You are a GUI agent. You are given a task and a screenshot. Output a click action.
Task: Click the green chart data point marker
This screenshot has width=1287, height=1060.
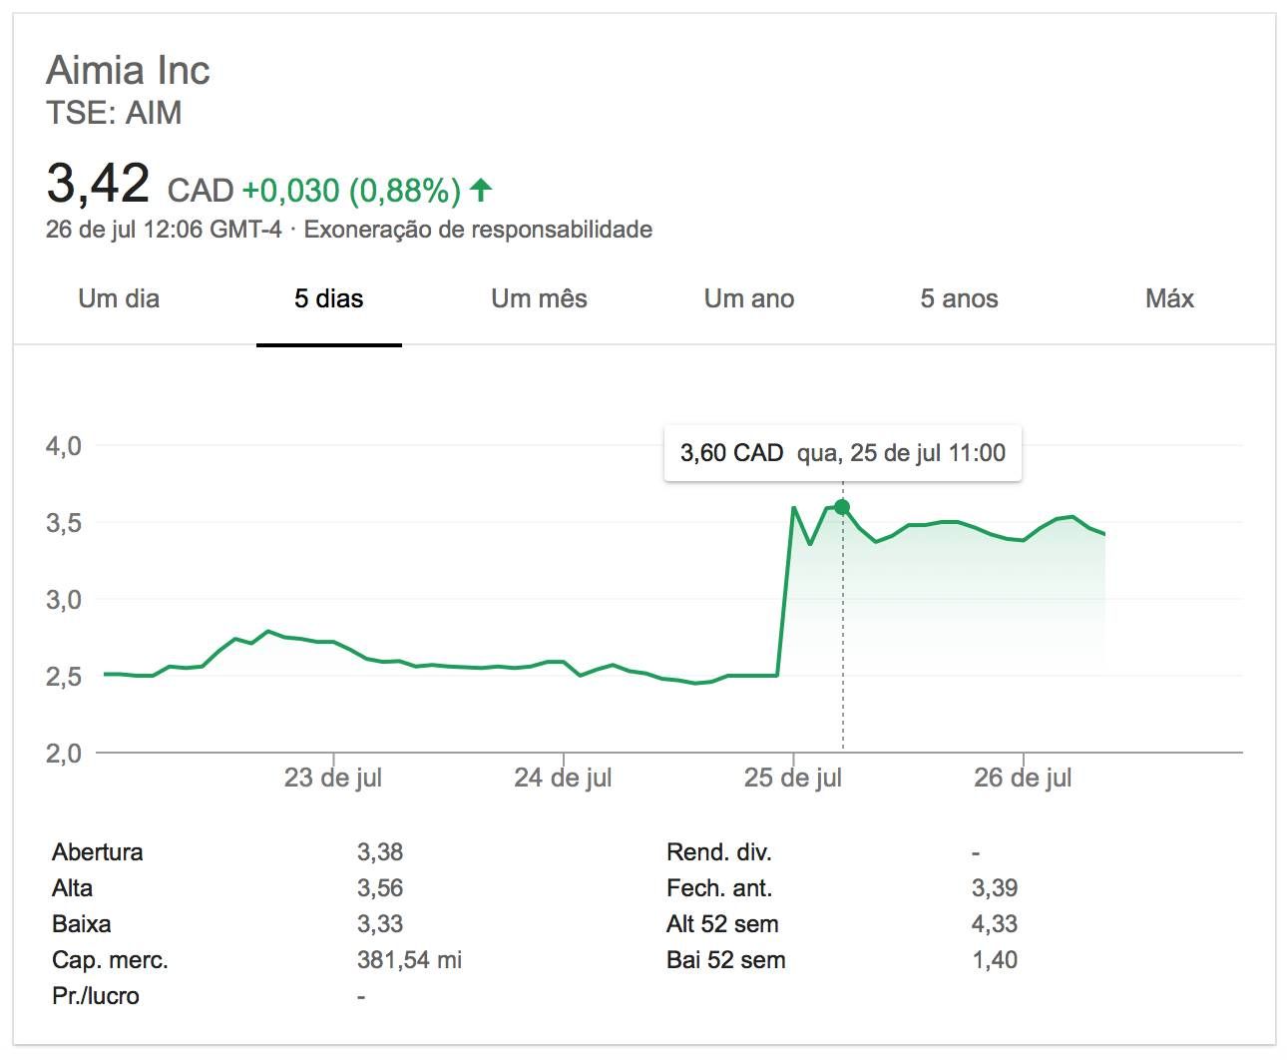coord(842,507)
